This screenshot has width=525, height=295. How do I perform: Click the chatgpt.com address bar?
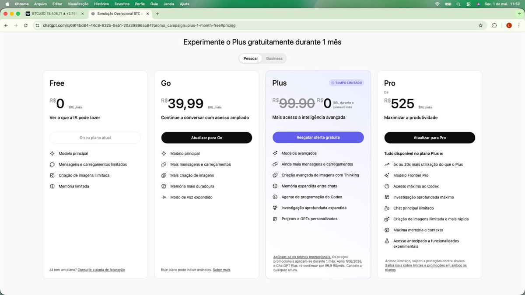[258, 25]
